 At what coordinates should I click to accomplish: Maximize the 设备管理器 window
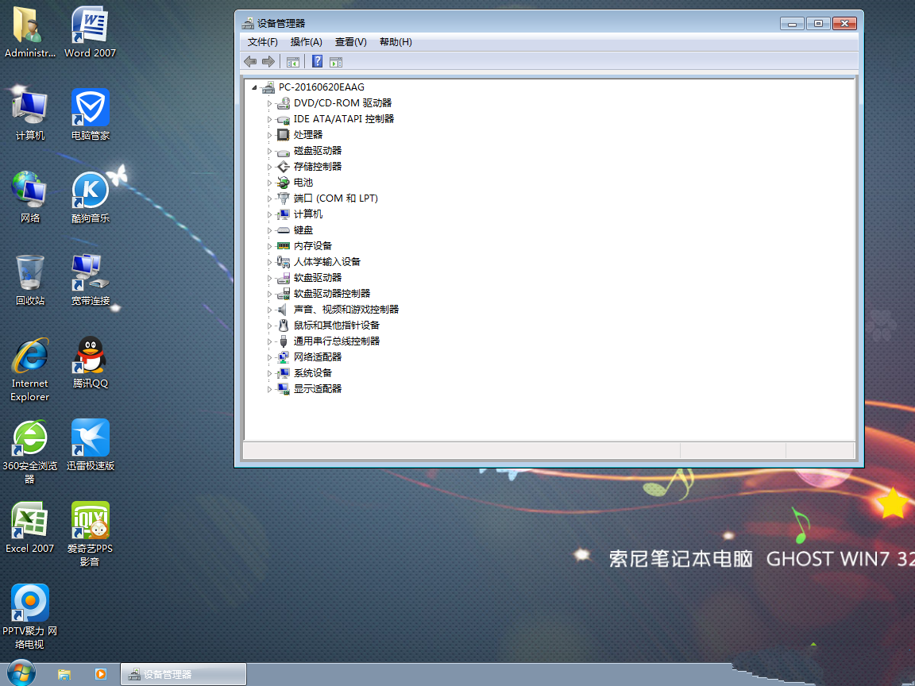click(x=818, y=23)
